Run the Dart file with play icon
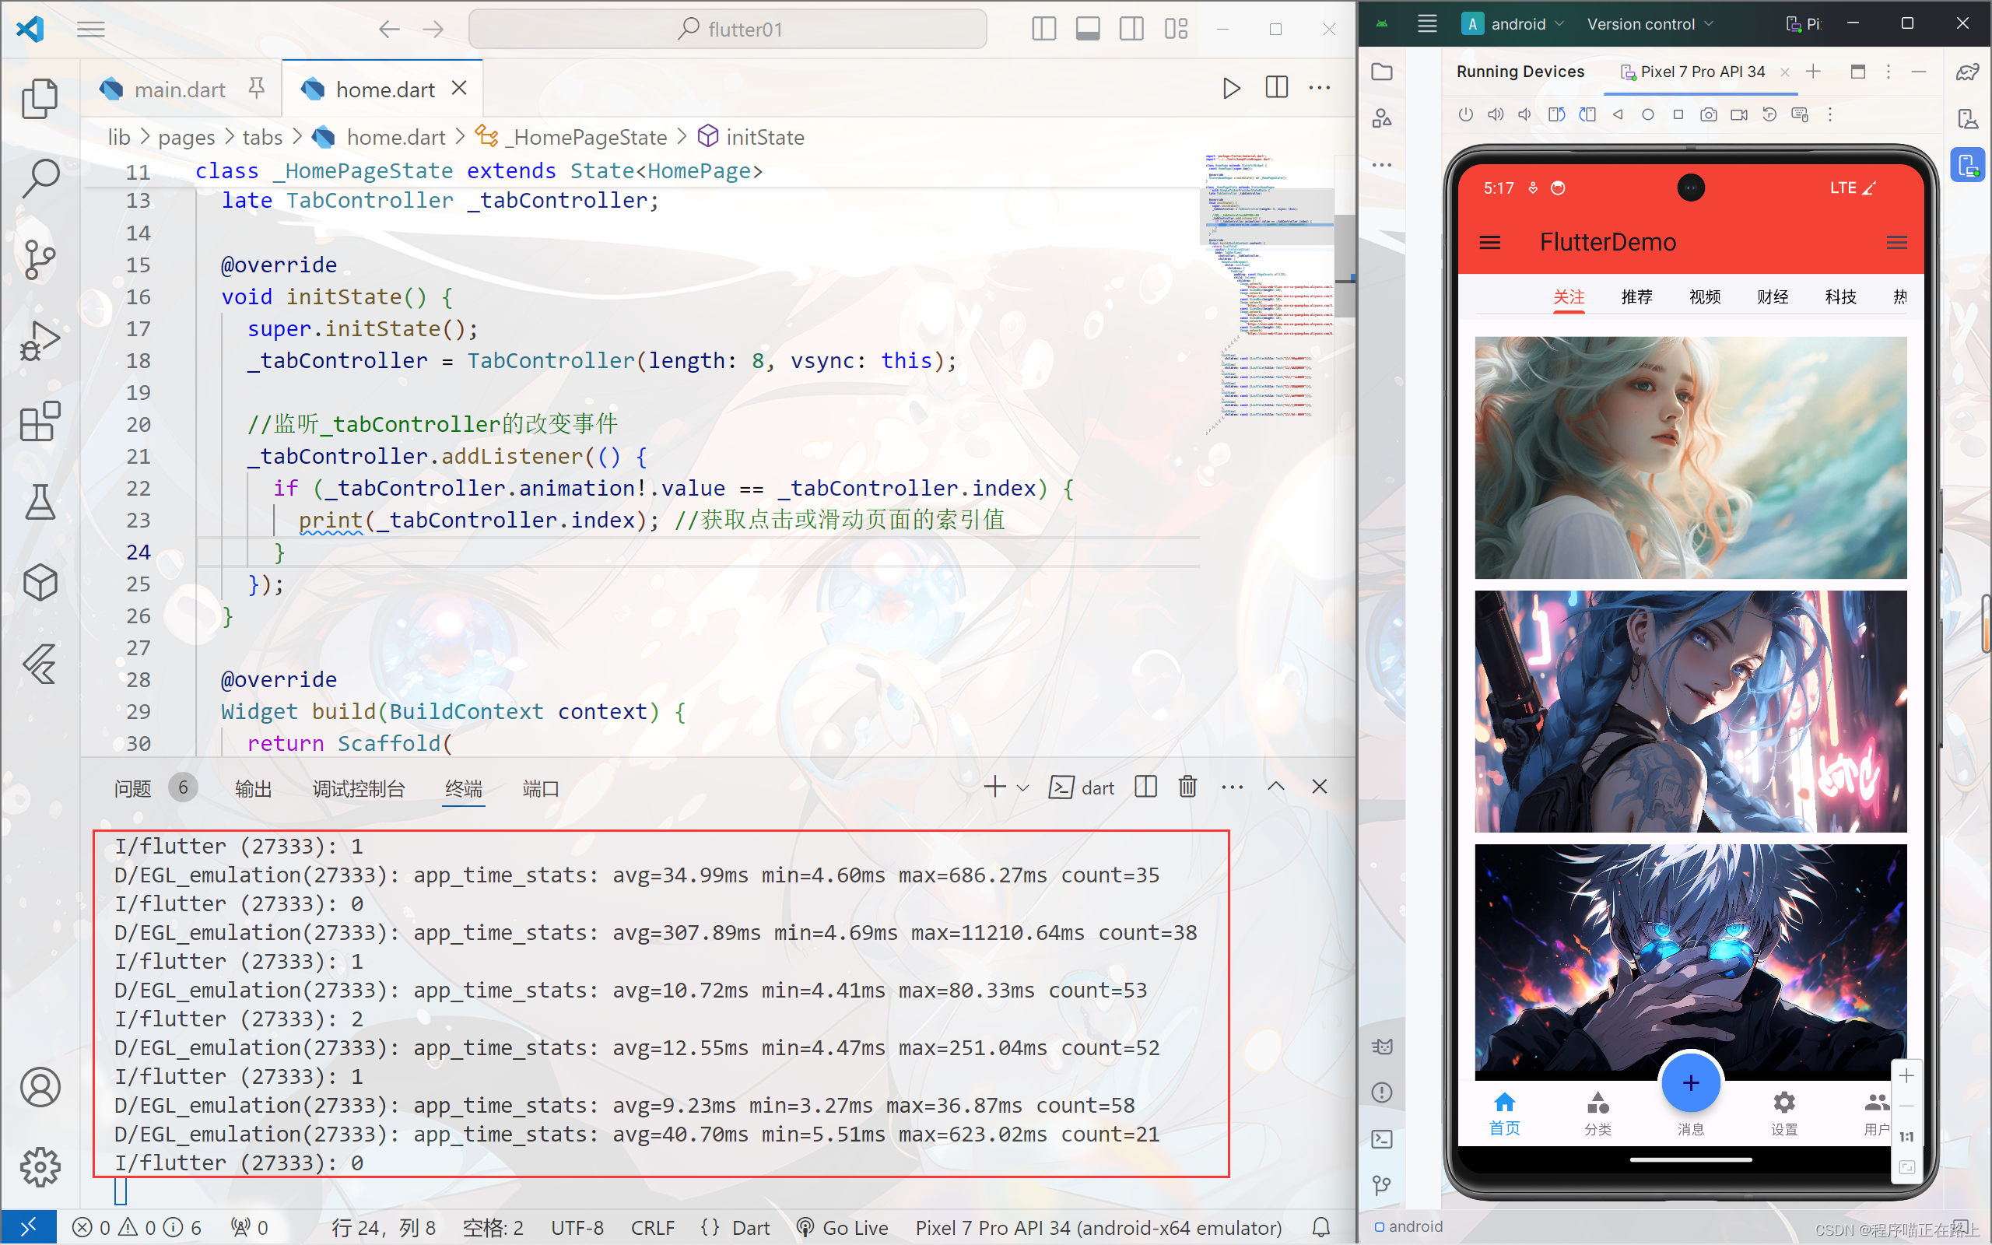 coord(1230,88)
